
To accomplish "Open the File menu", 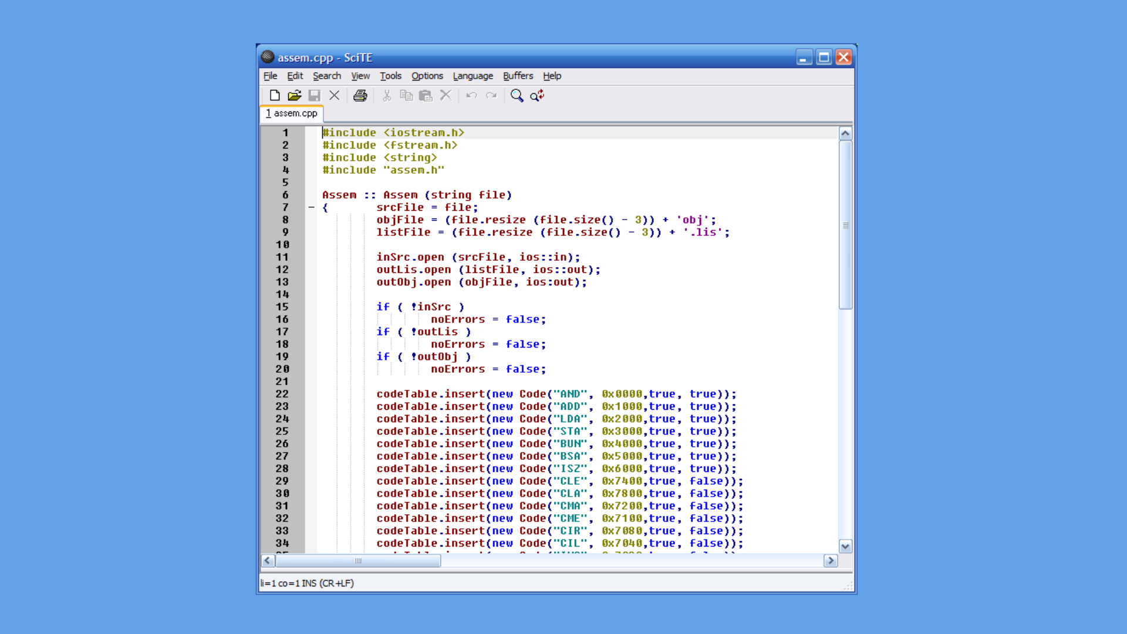I will coord(270,76).
